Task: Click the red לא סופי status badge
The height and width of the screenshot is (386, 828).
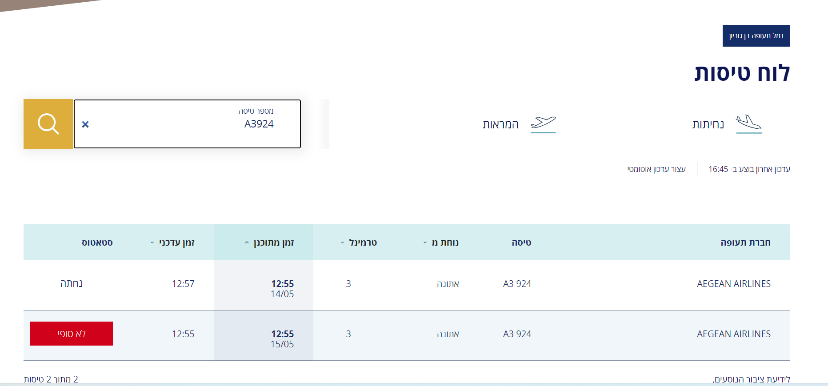Action: click(x=72, y=334)
